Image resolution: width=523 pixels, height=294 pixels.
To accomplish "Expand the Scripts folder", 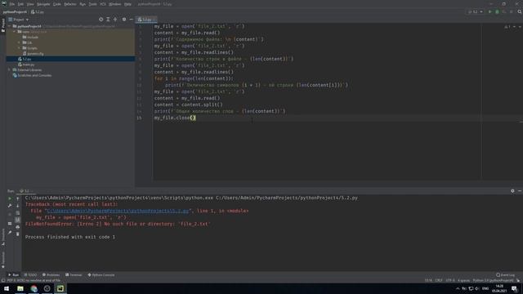I will point(20,48).
